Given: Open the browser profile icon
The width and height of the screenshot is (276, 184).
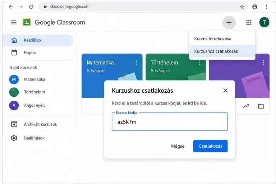Looking at the screenshot, I should 255,7.
